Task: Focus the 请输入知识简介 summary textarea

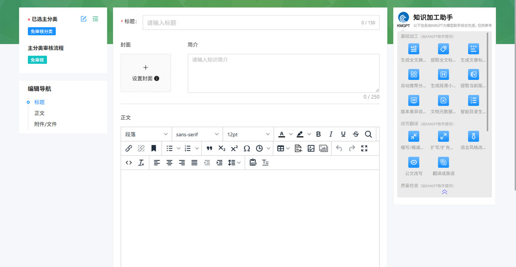Action: 283,73
